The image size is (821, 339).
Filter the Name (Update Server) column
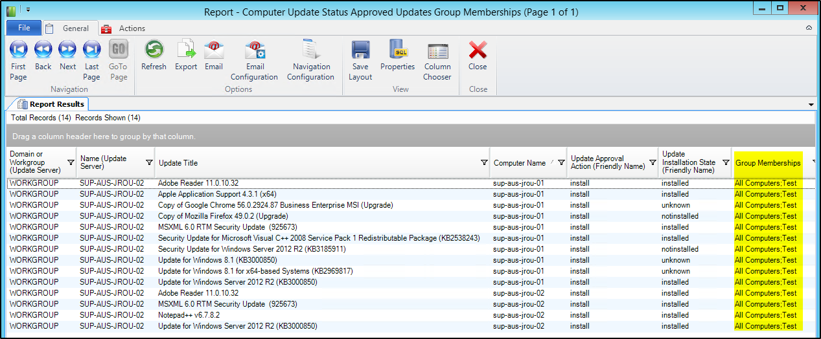tap(149, 162)
